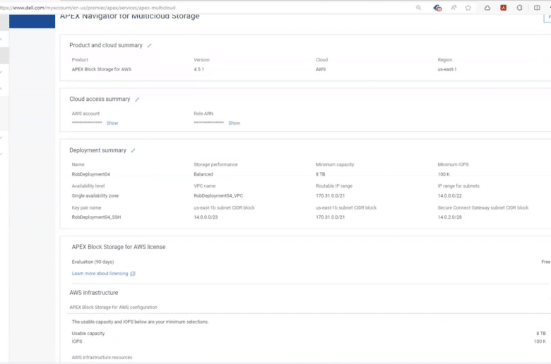Select Storage performance value Balanced
The image size is (551, 364).
point(203,174)
